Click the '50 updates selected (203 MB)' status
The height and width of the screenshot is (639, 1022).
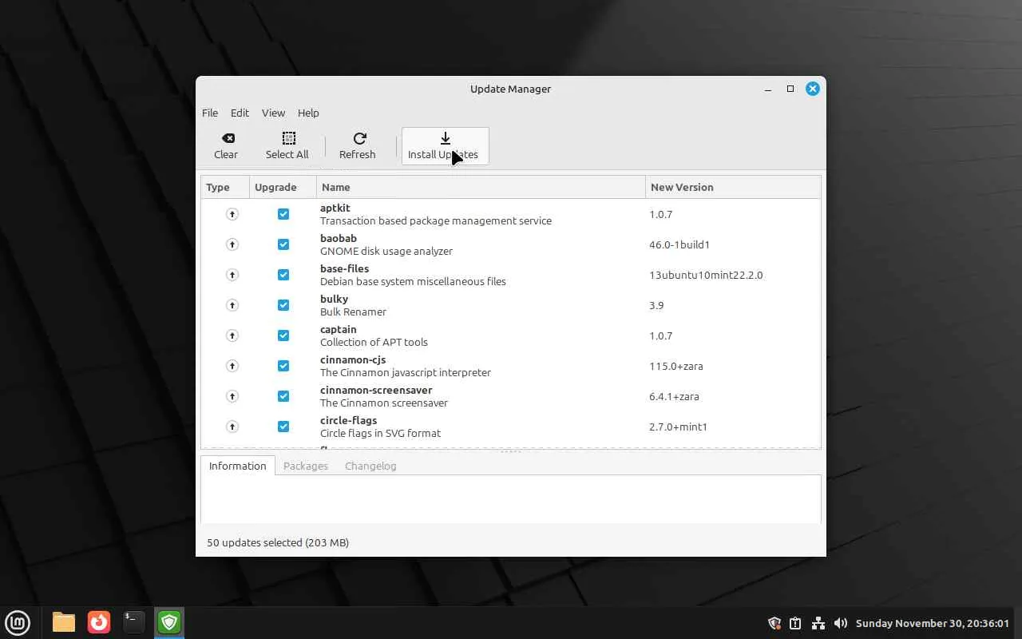(278, 542)
